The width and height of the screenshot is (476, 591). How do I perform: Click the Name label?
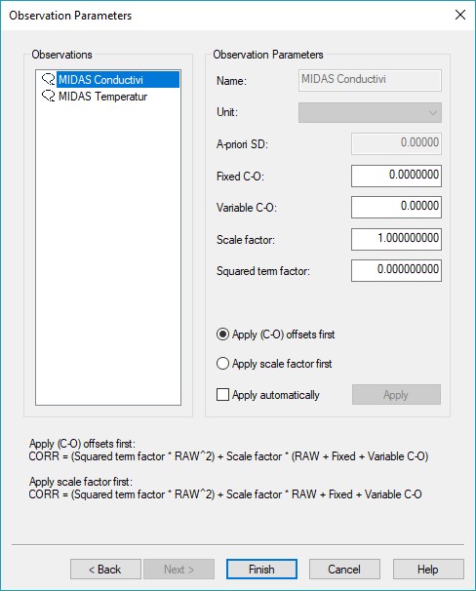pos(231,81)
